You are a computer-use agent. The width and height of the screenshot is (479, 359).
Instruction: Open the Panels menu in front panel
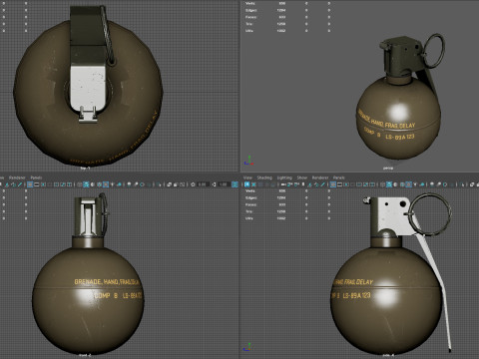tap(36, 178)
